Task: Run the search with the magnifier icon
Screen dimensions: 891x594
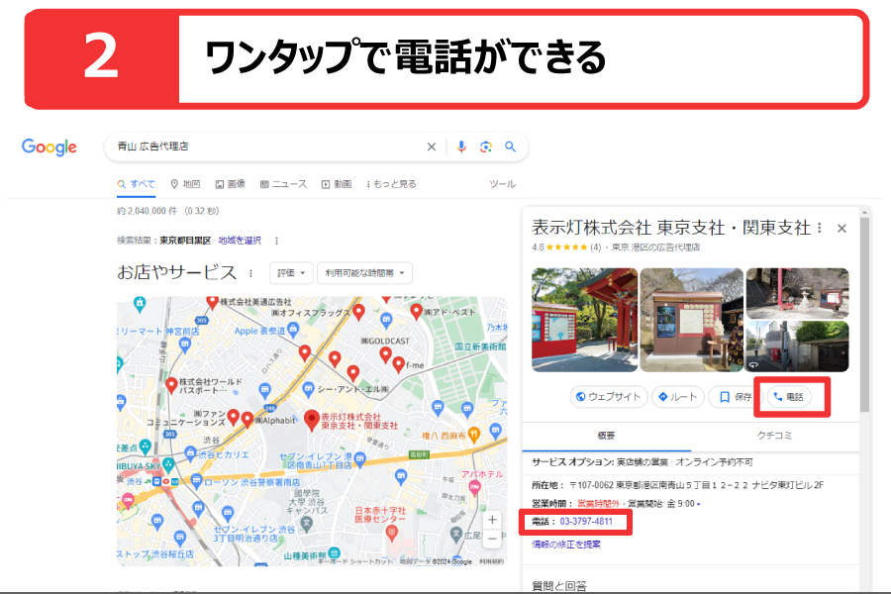Action: [510, 147]
